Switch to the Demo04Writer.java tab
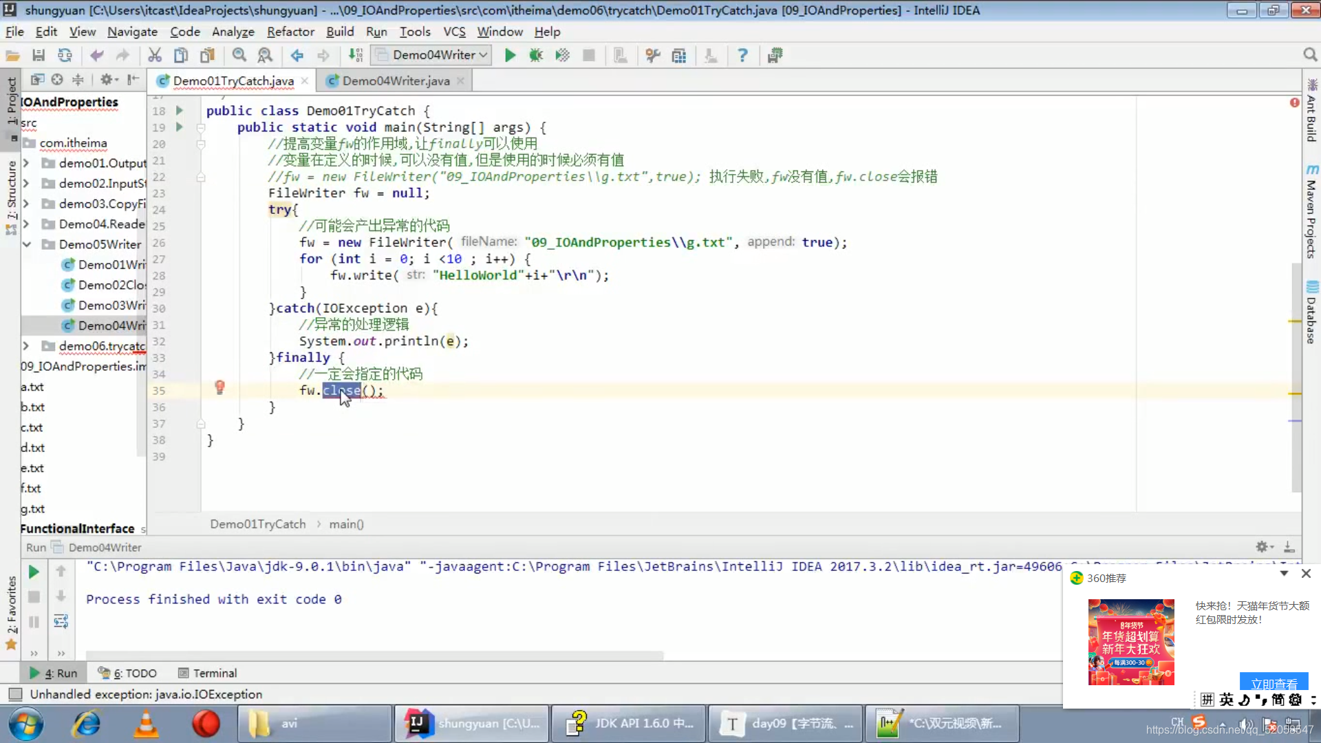Screen dimensions: 1321x743 pyautogui.click(x=396, y=81)
